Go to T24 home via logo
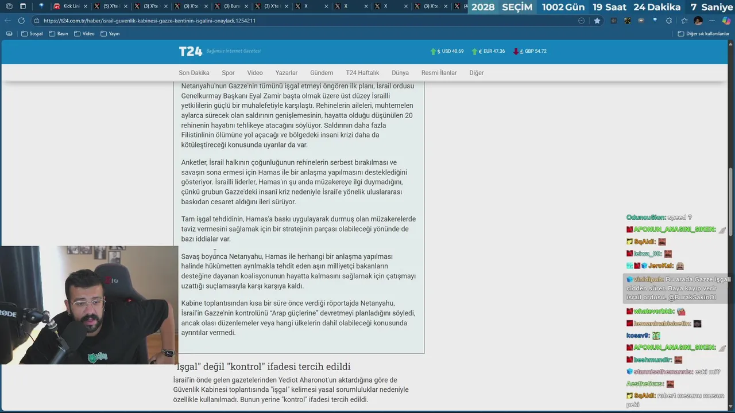The height and width of the screenshot is (413, 735). (191, 51)
